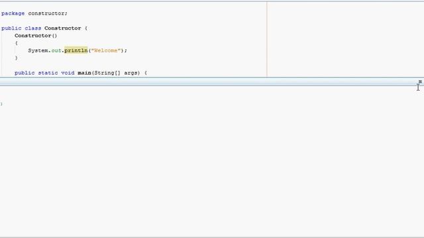Close the output panel using its X icon
This screenshot has height=238, width=424.
(420, 81)
